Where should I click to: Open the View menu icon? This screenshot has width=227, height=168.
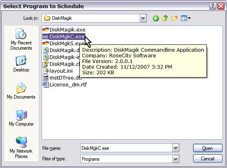185,18
